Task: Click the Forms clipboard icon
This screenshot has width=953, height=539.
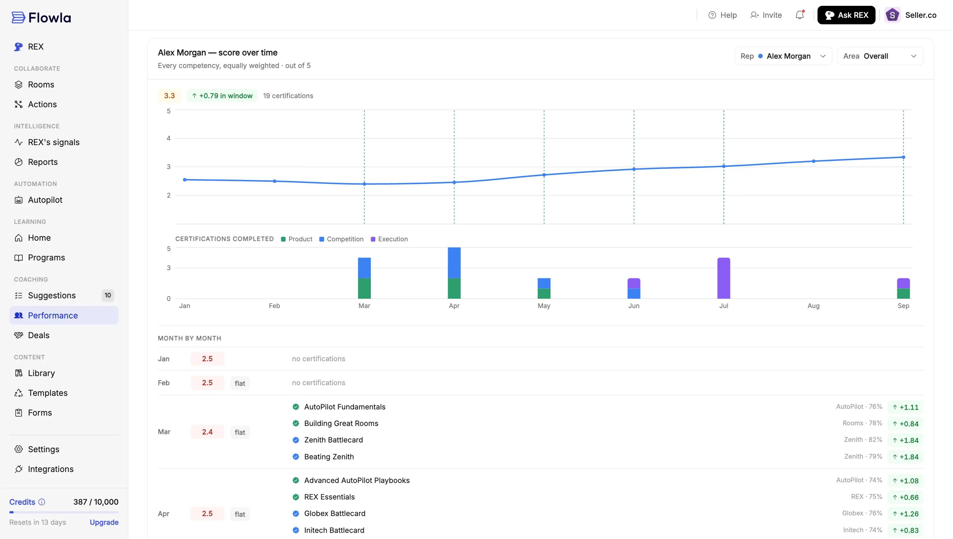Action: (18, 413)
